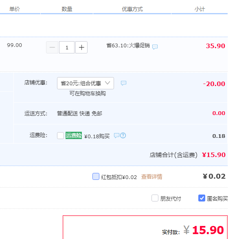Screen dimensions: 248x239
Task: Click the minus button to decrease quantity
Action: [x=52, y=47]
